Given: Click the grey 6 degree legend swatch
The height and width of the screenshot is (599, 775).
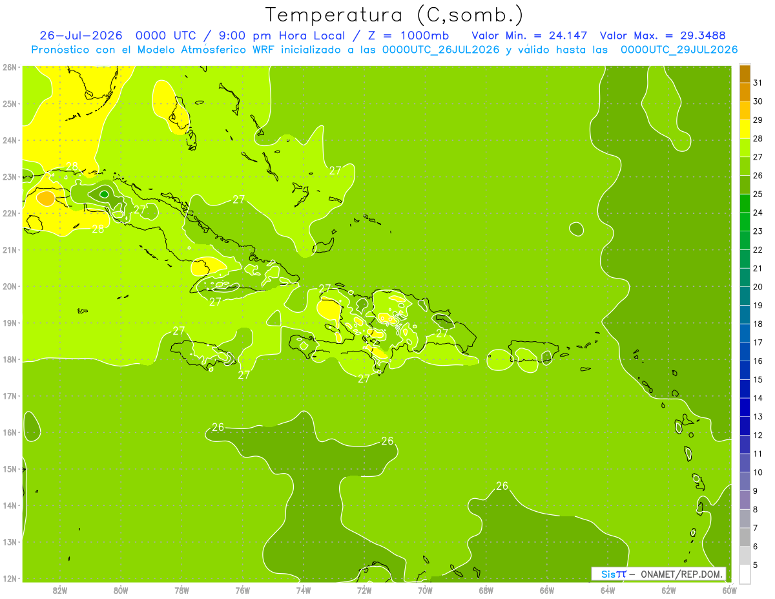Looking at the screenshot, I should [x=745, y=537].
